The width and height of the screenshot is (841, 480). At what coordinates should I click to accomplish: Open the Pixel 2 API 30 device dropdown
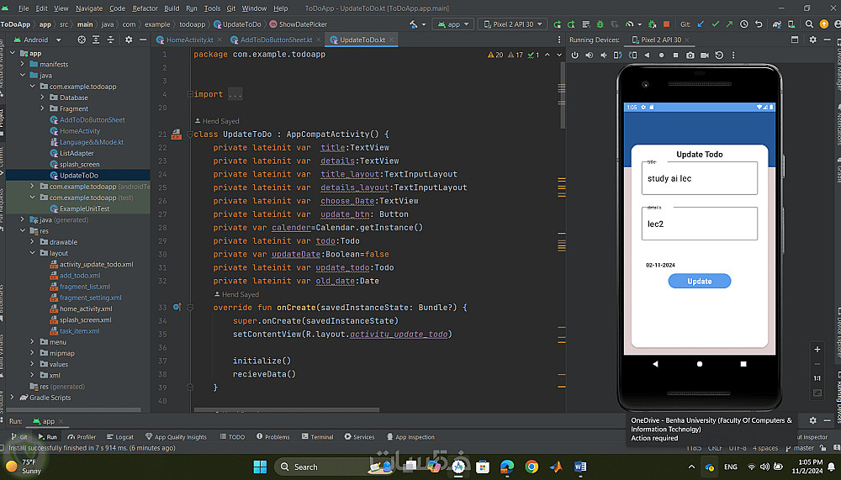pos(515,24)
